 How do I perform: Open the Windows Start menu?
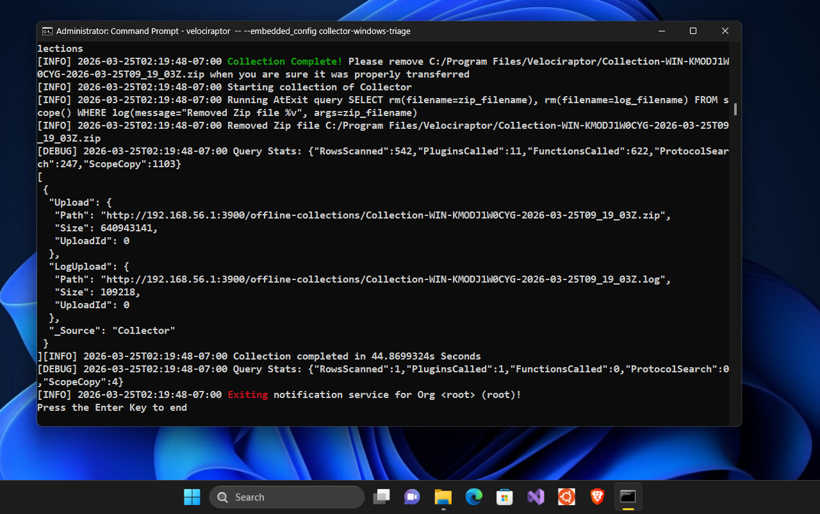(192, 497)
